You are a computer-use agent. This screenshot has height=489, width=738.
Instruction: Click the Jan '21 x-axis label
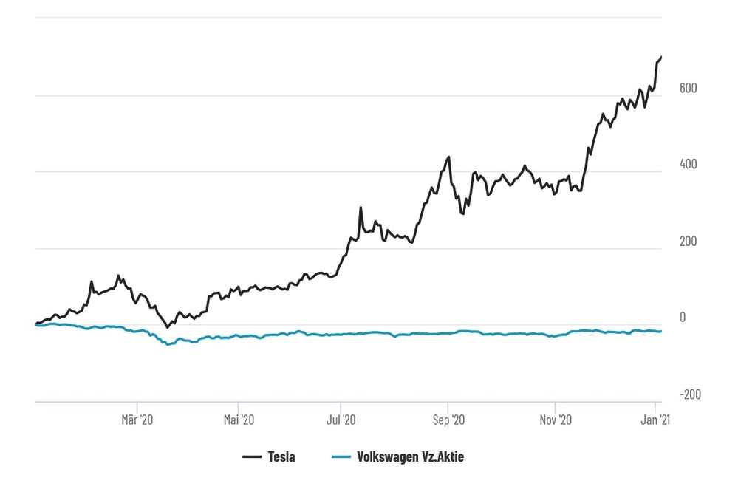coord(655,420)
